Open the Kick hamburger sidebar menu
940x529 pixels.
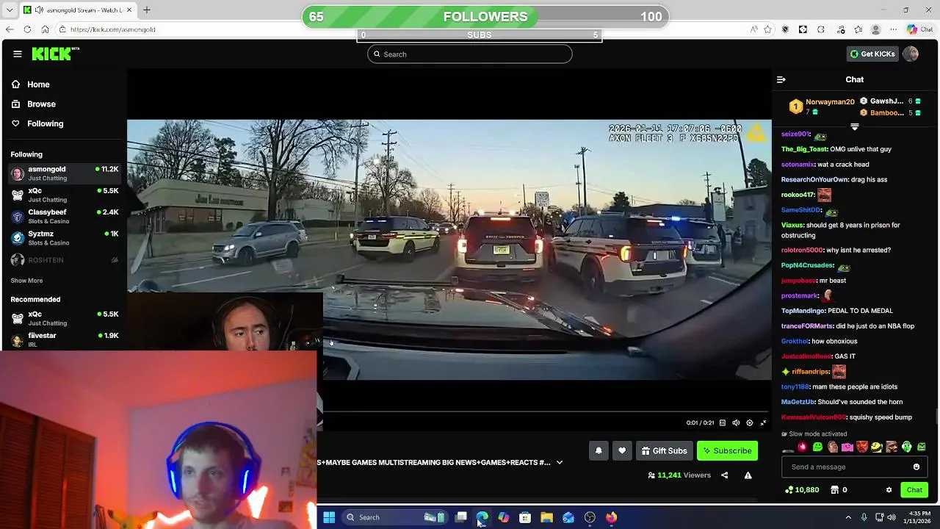[18, 54]
